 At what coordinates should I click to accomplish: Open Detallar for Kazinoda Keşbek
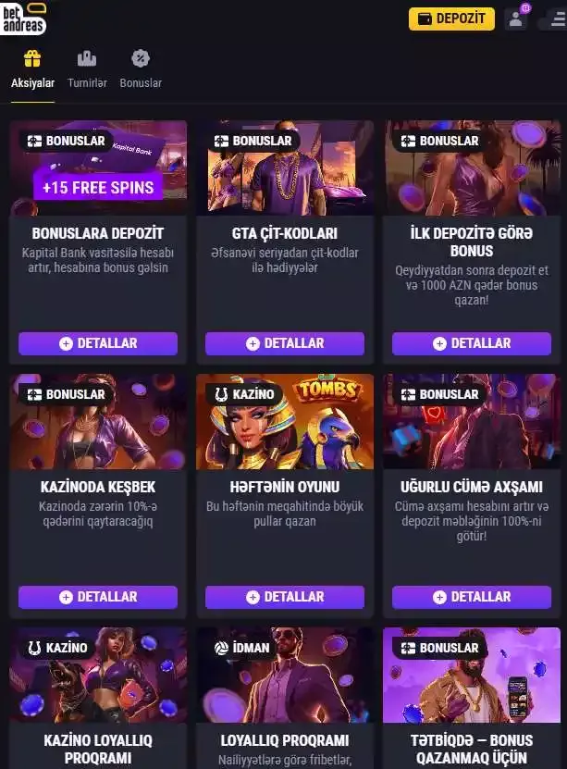click(x=98, y=597)
